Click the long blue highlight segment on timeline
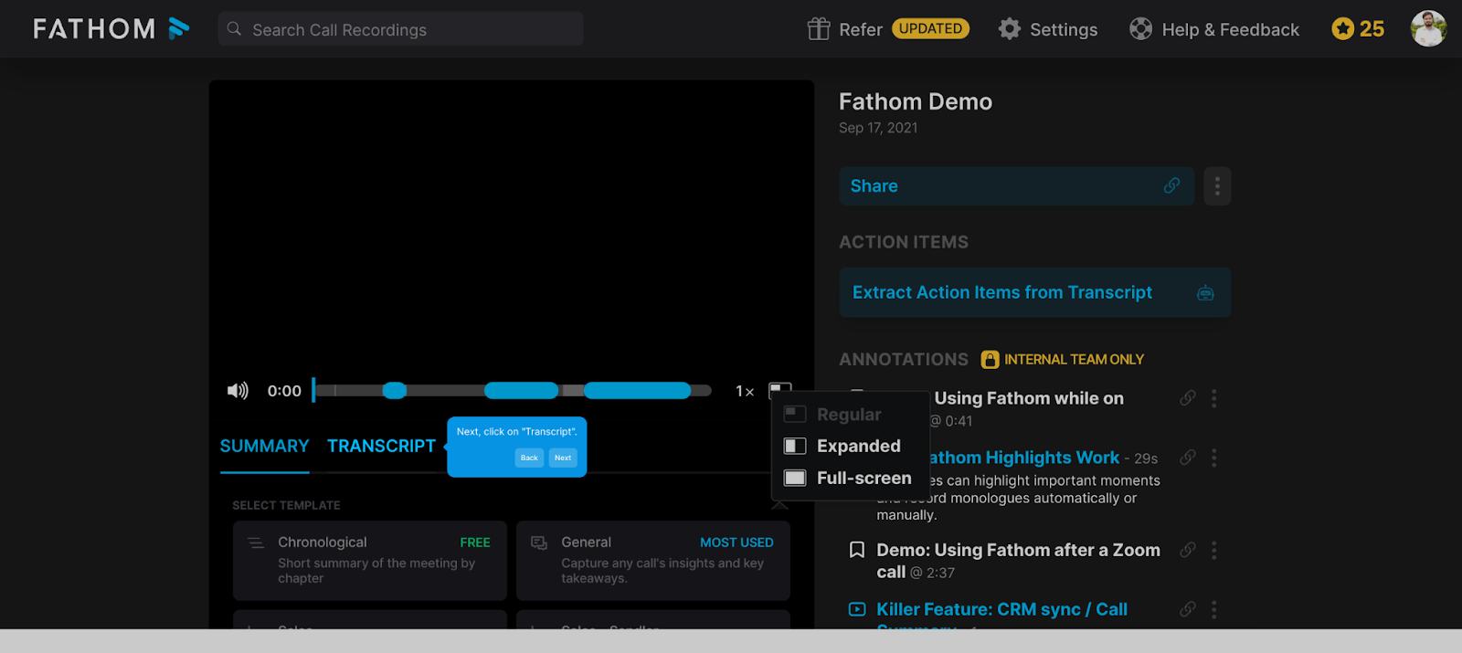The image size is (1462, 653). click(x=637, y=391)
